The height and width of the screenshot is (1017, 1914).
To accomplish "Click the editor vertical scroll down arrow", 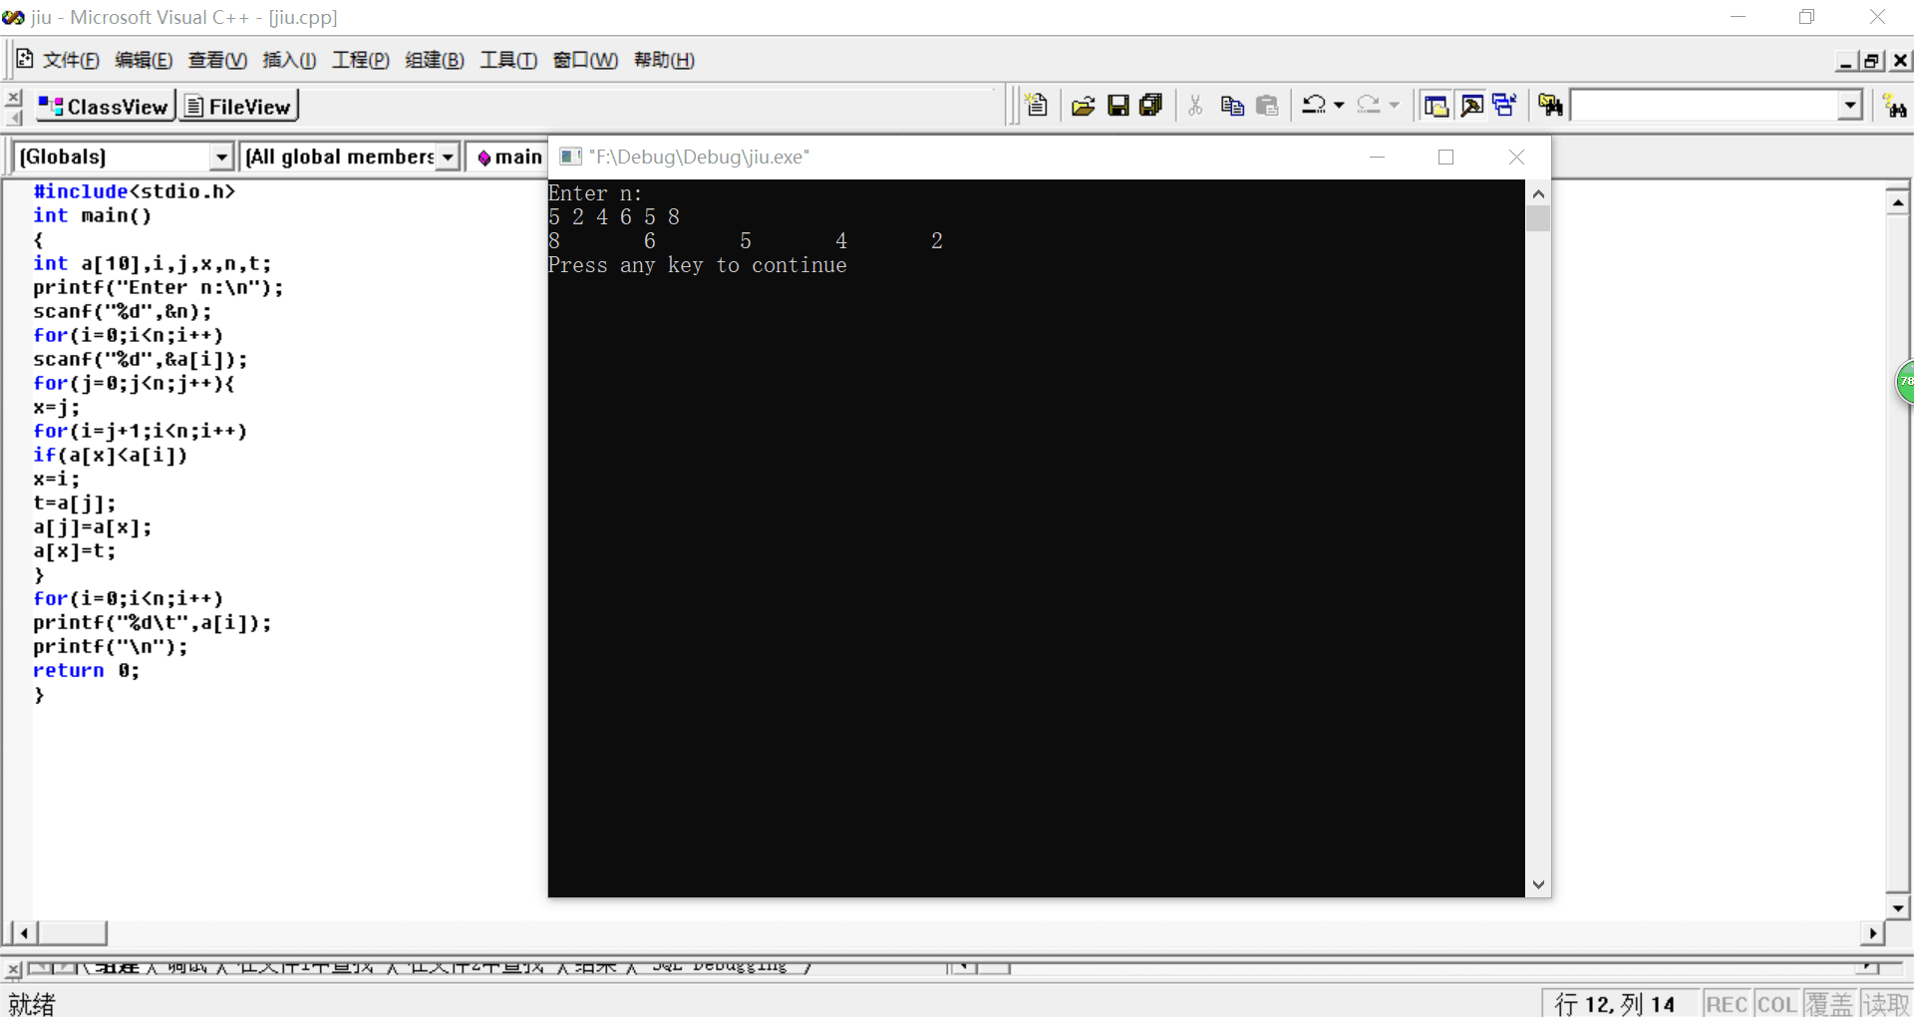I will [x=1897, y=907].
